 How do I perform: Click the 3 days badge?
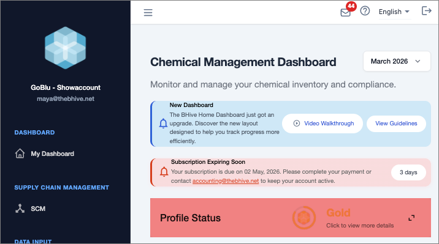[408, 172]
